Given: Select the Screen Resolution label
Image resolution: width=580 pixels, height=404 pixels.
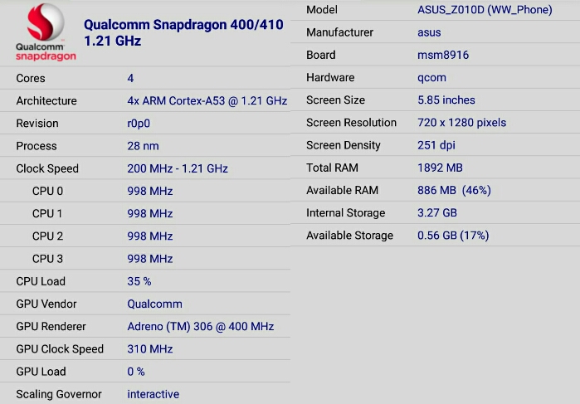Looking at the screenshot, I should (352, 123).
